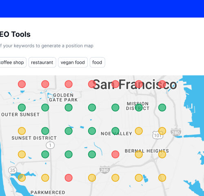Open the green marker just below Golden Gate Park label

coord(69,107)
